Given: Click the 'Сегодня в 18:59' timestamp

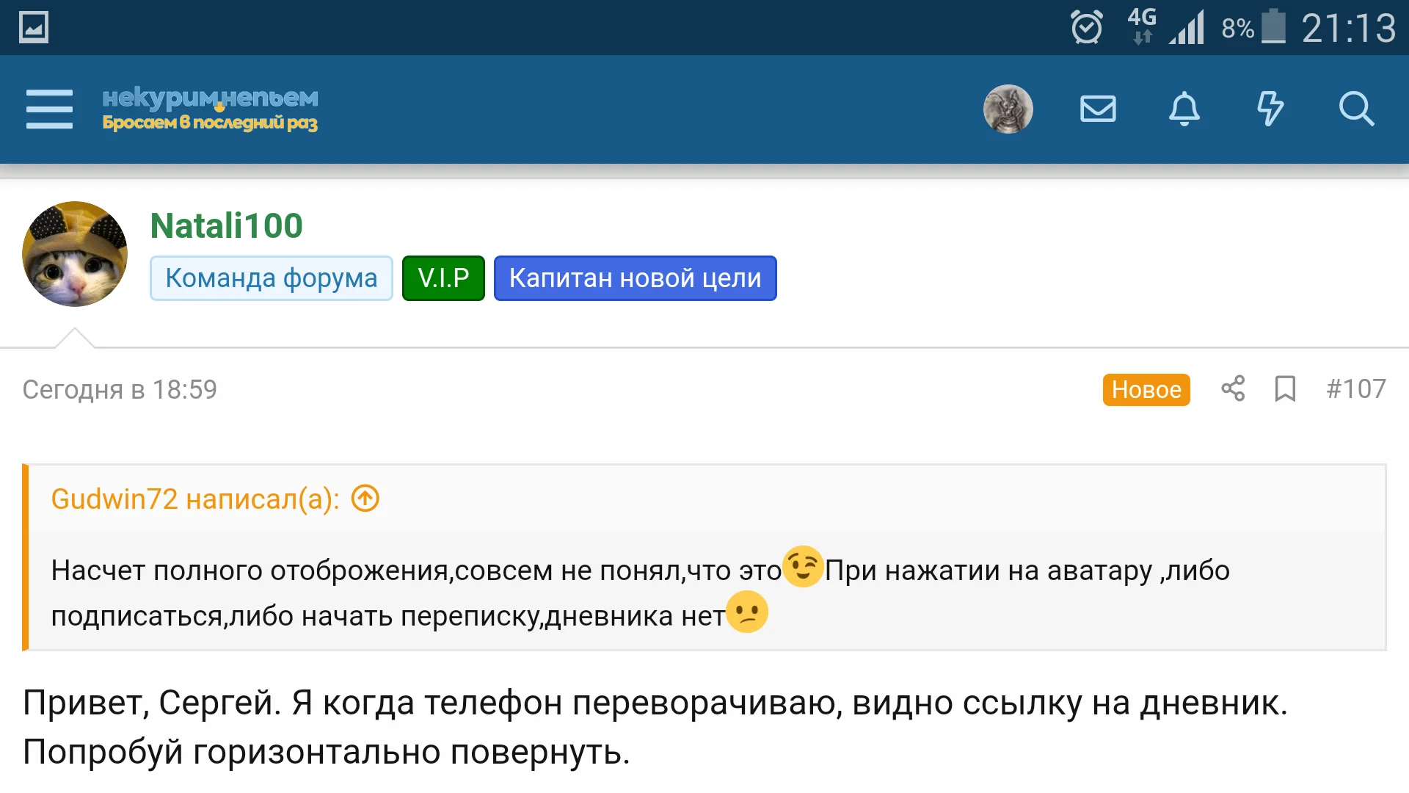Looking at the screenshot, I should [x=120, y=389].
